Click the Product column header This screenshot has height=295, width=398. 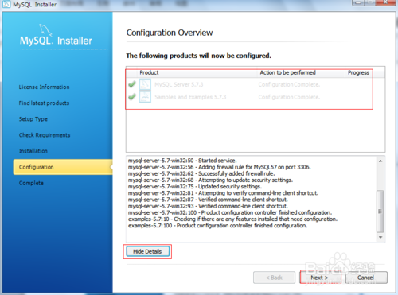(149, 72)
